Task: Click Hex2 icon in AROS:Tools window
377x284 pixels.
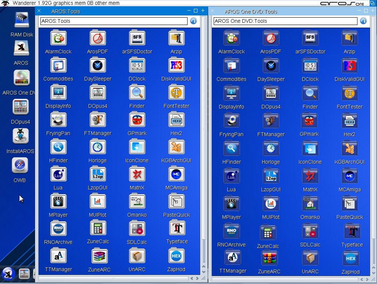Action: [x=177, y=120]
